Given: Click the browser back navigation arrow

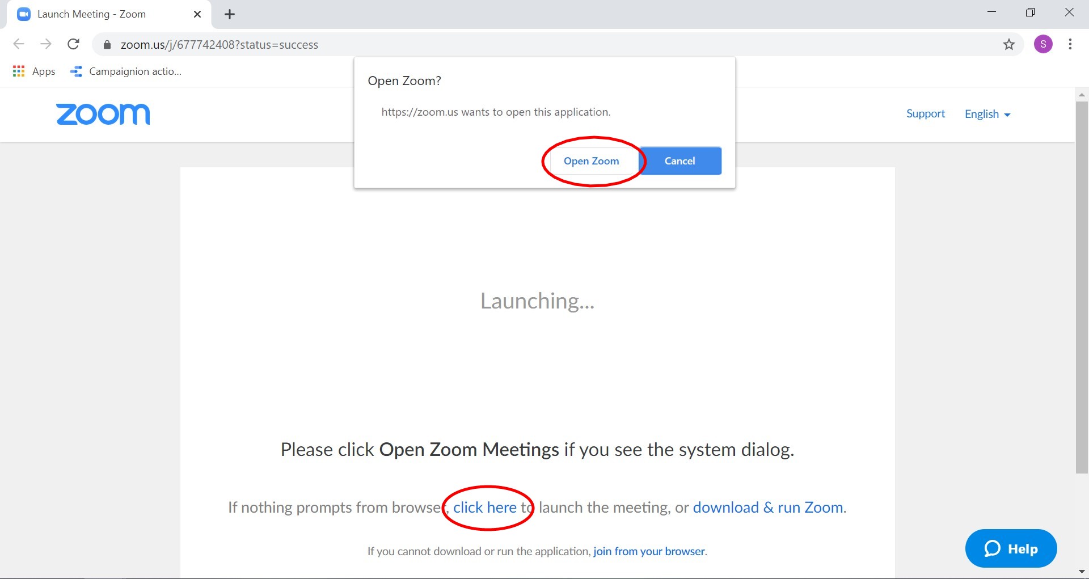Looking at the screenshot, I should (19, 44).
